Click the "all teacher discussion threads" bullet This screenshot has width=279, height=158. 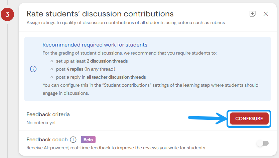click(x=101, y=77)
